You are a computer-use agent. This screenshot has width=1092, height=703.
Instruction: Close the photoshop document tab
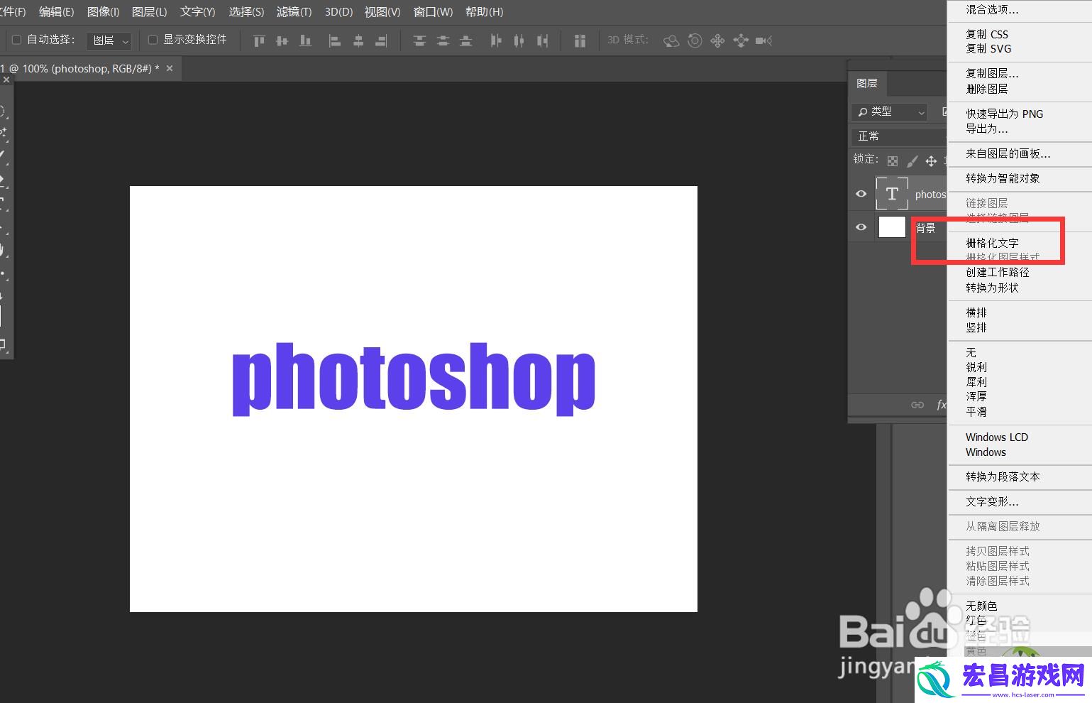(170, 68)
